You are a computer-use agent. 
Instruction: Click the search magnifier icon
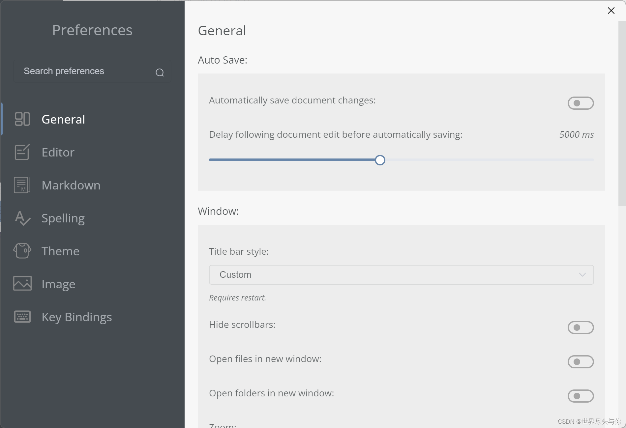(x=160, y=72)
